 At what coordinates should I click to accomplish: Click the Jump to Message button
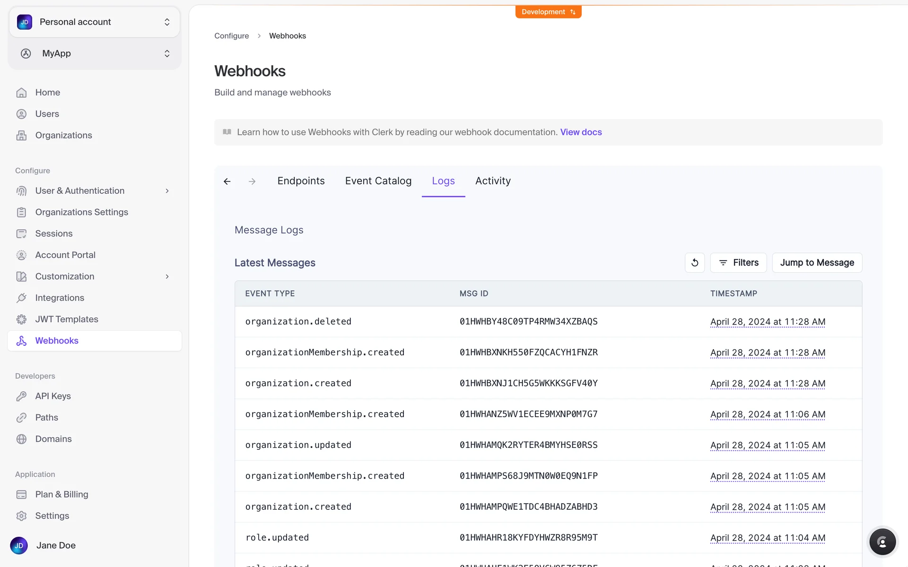click(x=817, y=263)
